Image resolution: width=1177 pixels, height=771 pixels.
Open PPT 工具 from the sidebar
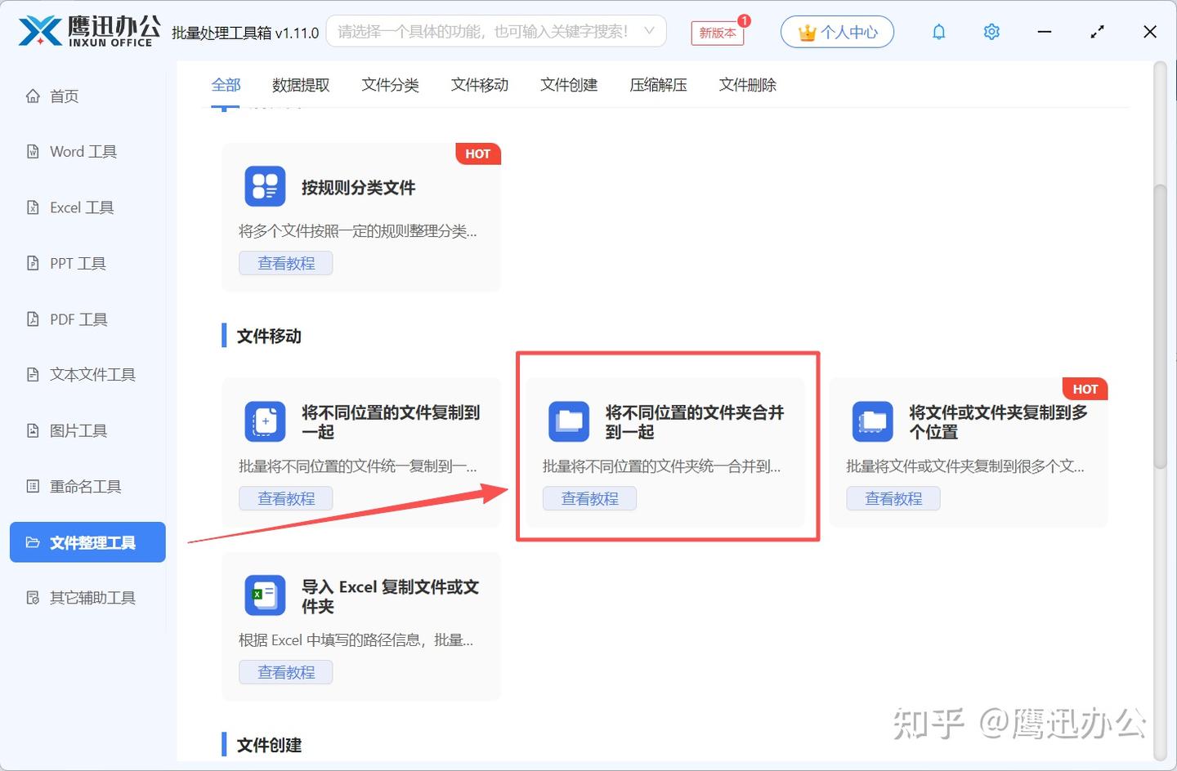tap(78, 263)
